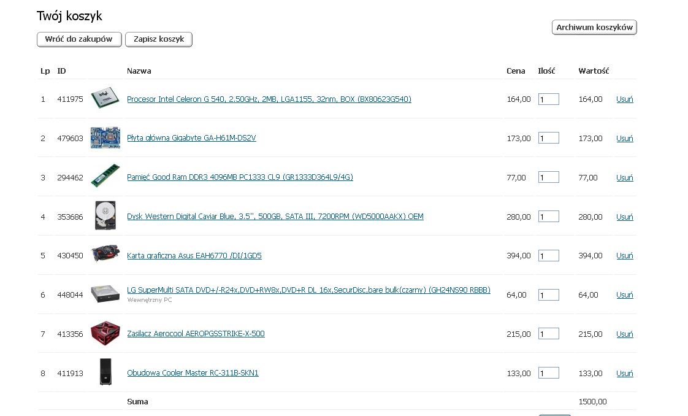
Task: Click product ID 413356
Action: (70, 334)
